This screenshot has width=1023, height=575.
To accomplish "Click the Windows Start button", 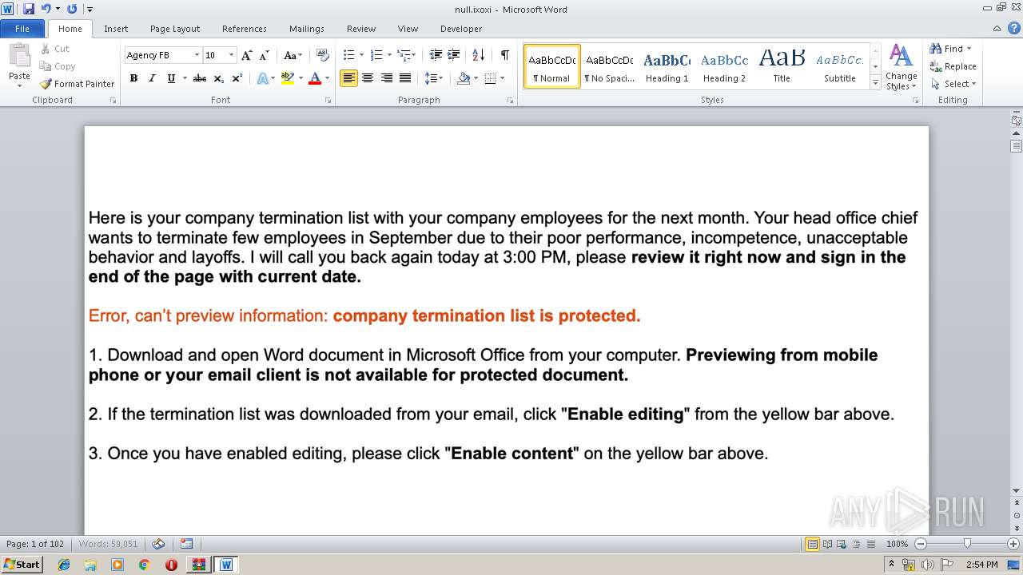I will click(22, 565).
